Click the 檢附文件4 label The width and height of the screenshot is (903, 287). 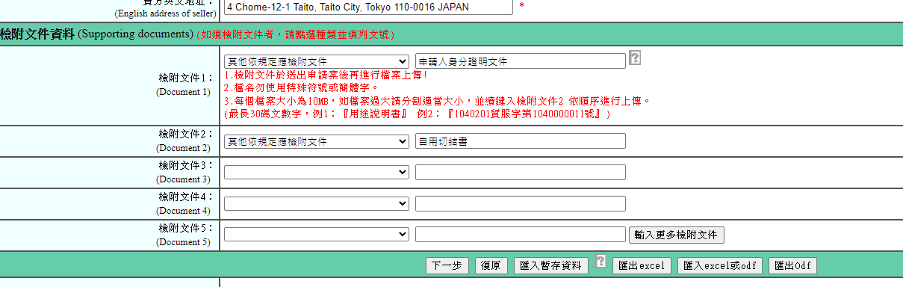(x=186, y=197)
